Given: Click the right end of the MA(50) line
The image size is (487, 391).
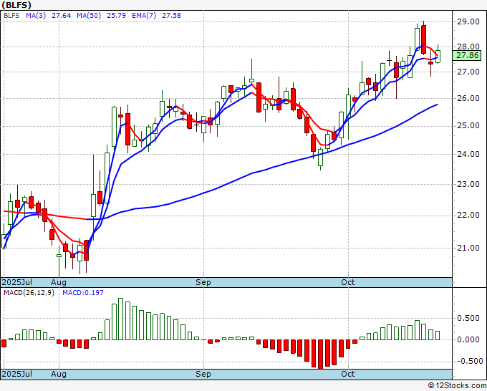Looking at the screenshot, I should tap(438, 105).
